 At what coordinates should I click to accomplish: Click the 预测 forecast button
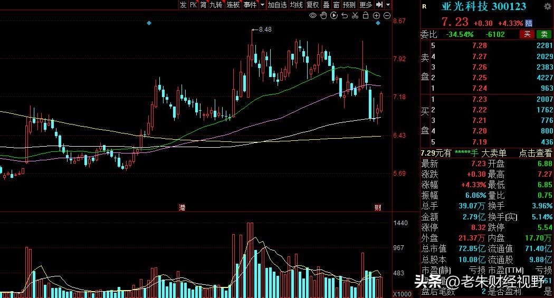pos(349,5)
